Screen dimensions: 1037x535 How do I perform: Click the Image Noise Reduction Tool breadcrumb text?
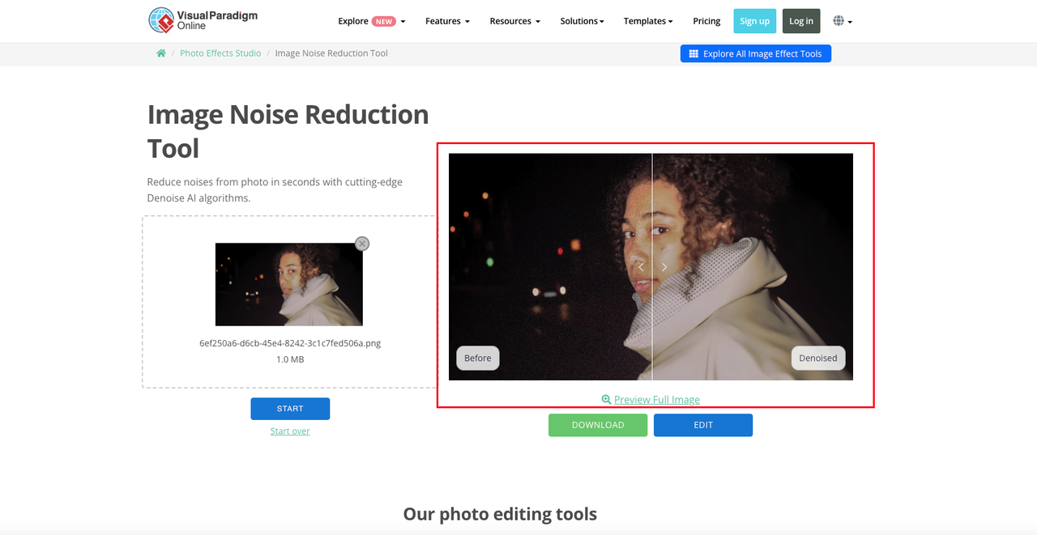pyautogui.click(x=331, y=53)
